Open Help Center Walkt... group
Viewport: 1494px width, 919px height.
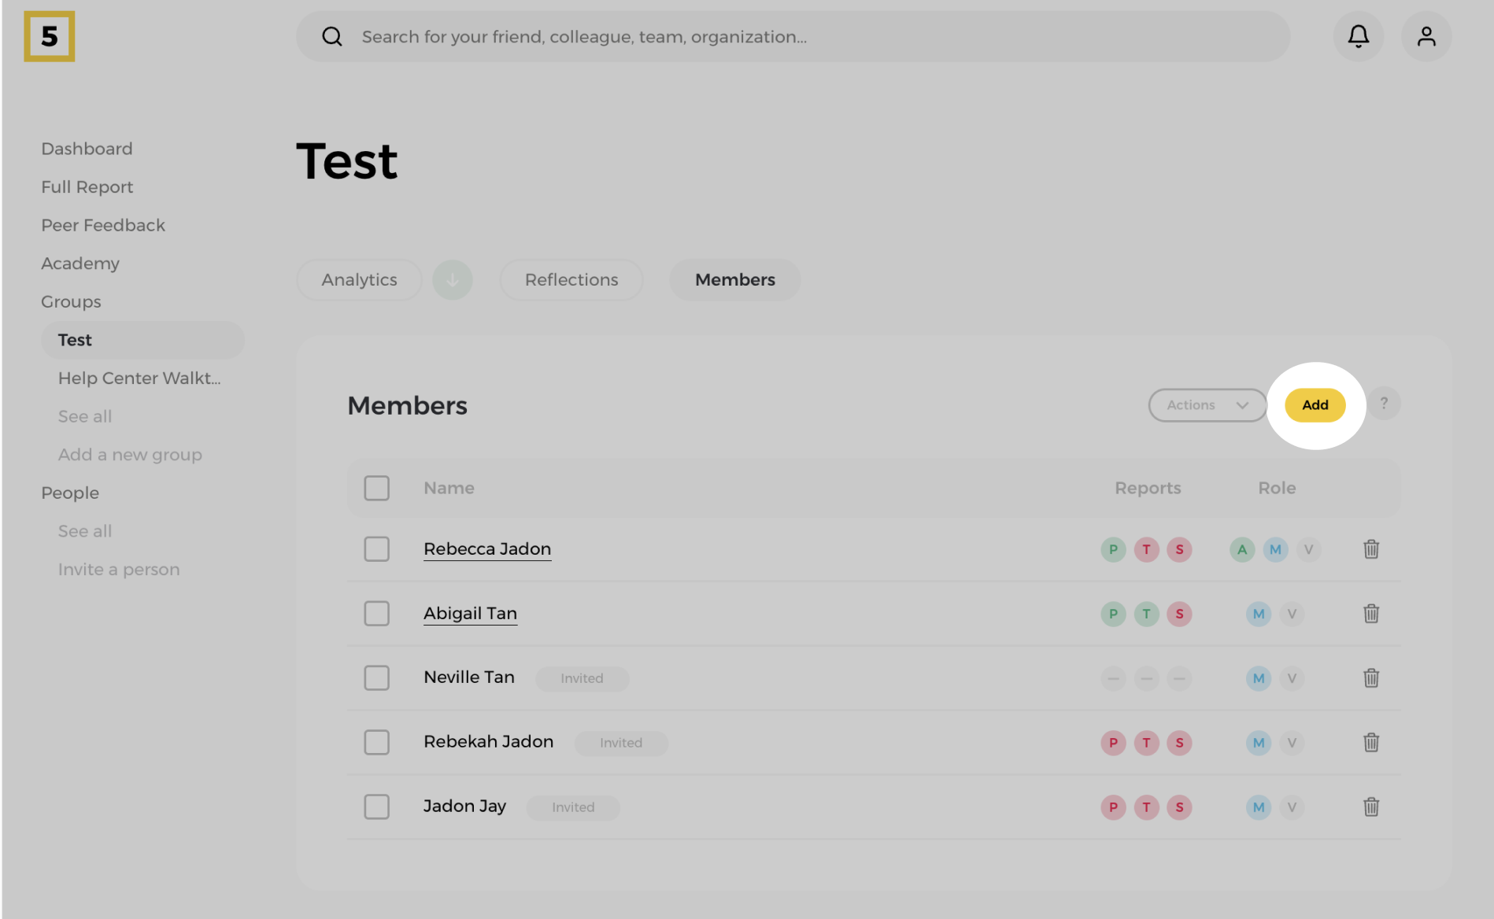tap(139, 378)
